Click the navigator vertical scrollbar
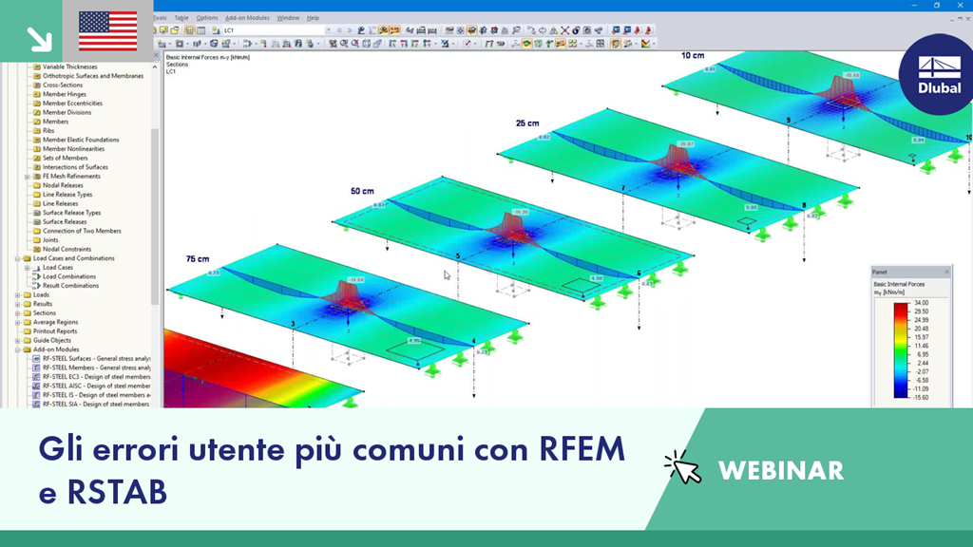Image resolution: width=973 pixels, height=547 pixels. point(155,217)
